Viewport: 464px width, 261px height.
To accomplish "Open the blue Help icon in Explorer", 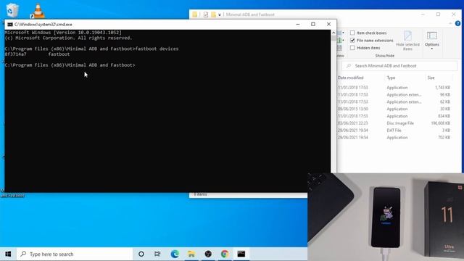I will (457, 23).
